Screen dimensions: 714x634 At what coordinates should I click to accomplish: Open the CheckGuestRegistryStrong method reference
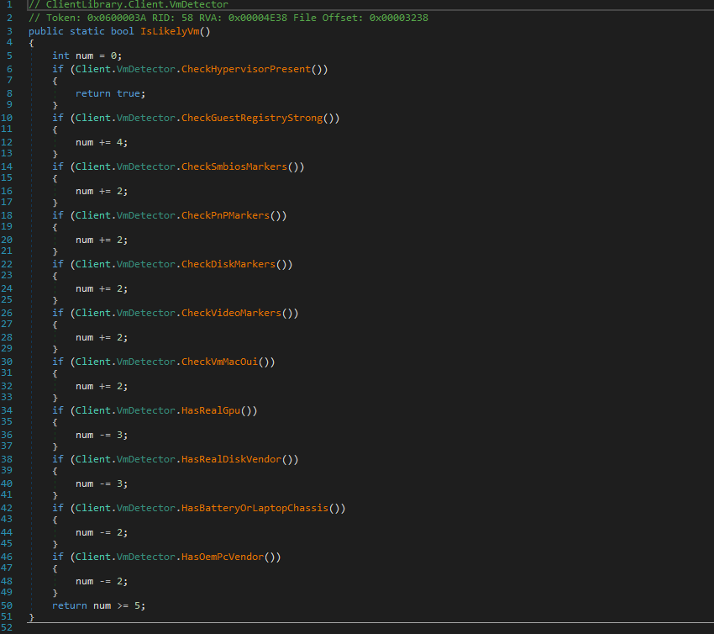[252, 118]
